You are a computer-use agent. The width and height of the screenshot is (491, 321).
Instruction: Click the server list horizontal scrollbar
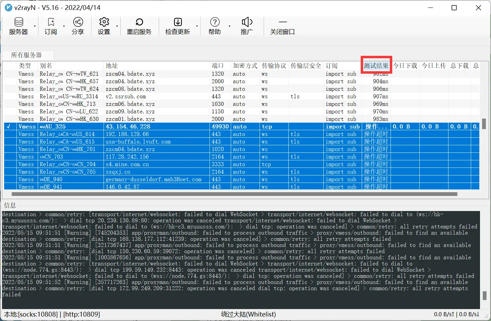234,194
